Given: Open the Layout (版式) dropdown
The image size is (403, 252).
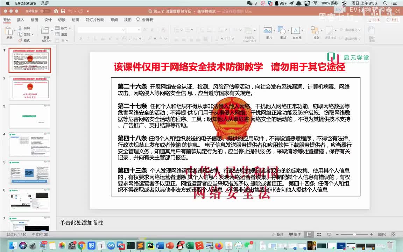Looking at the screenshot, I should coord(63,28).
